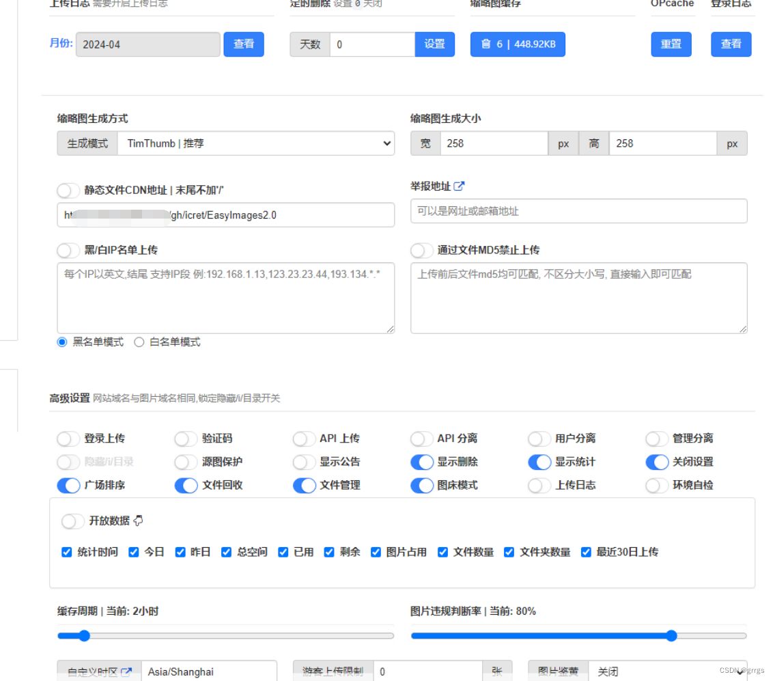Enable the 通过文件MD5禁止上传 switch
This screenshot has width=775, height=681.
421,250
